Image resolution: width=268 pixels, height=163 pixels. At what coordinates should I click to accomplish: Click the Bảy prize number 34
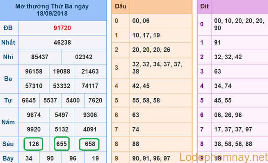point(29,158)
